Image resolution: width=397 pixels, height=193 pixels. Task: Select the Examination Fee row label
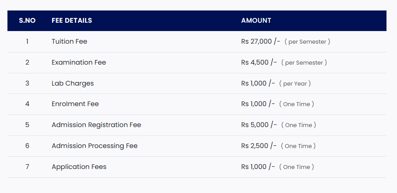[79, 62]
